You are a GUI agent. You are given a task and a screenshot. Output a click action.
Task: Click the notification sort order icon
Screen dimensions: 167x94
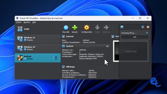143,27
